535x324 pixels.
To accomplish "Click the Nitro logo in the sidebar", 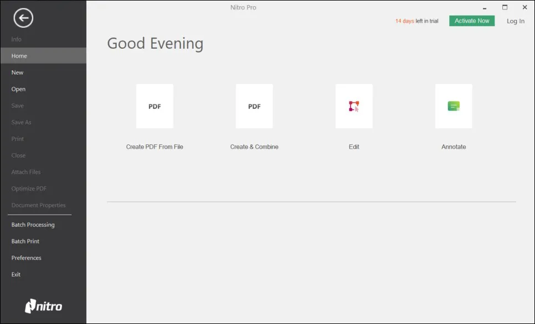I will (x=44, y=306).
